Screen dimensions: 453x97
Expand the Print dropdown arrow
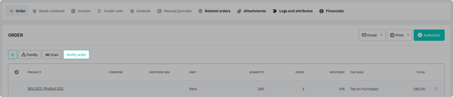pyautogui.click(x=408, y=35)
